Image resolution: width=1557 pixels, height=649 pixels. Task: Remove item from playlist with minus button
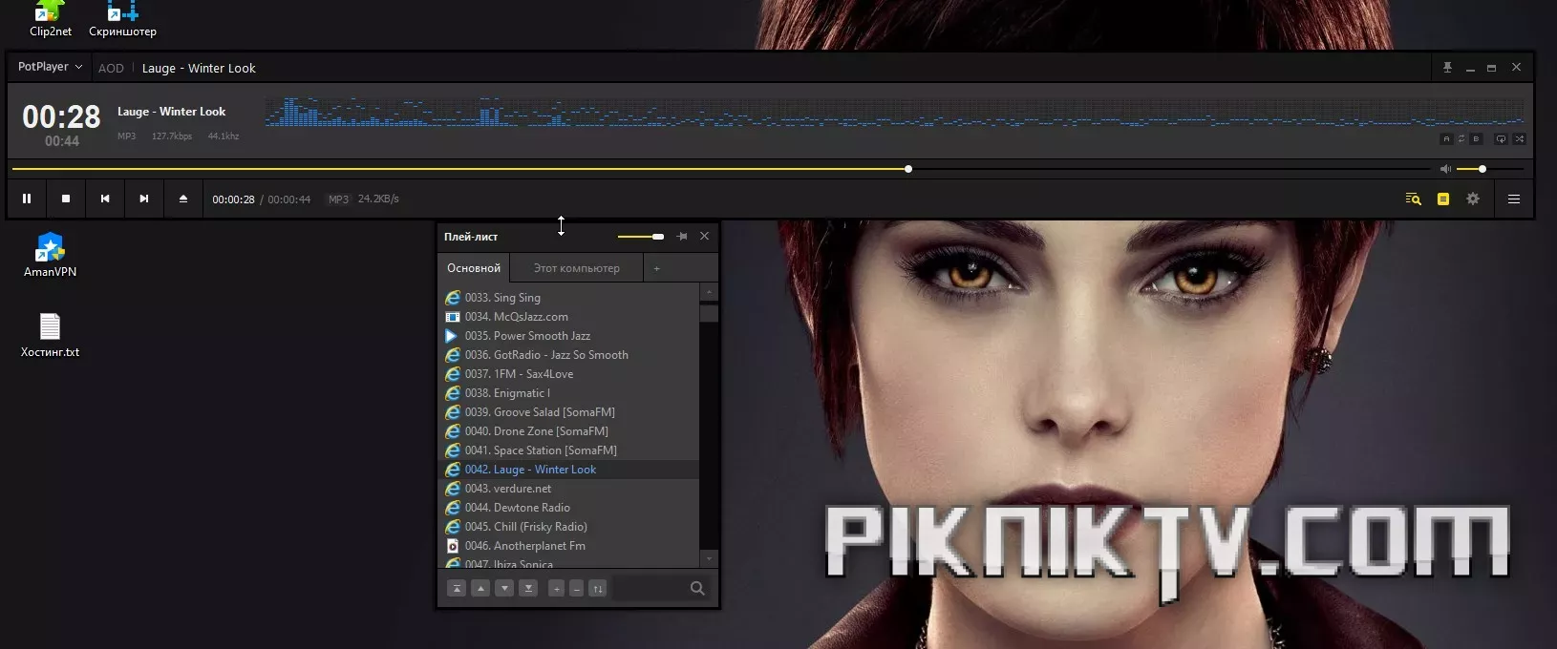(576, 588)
